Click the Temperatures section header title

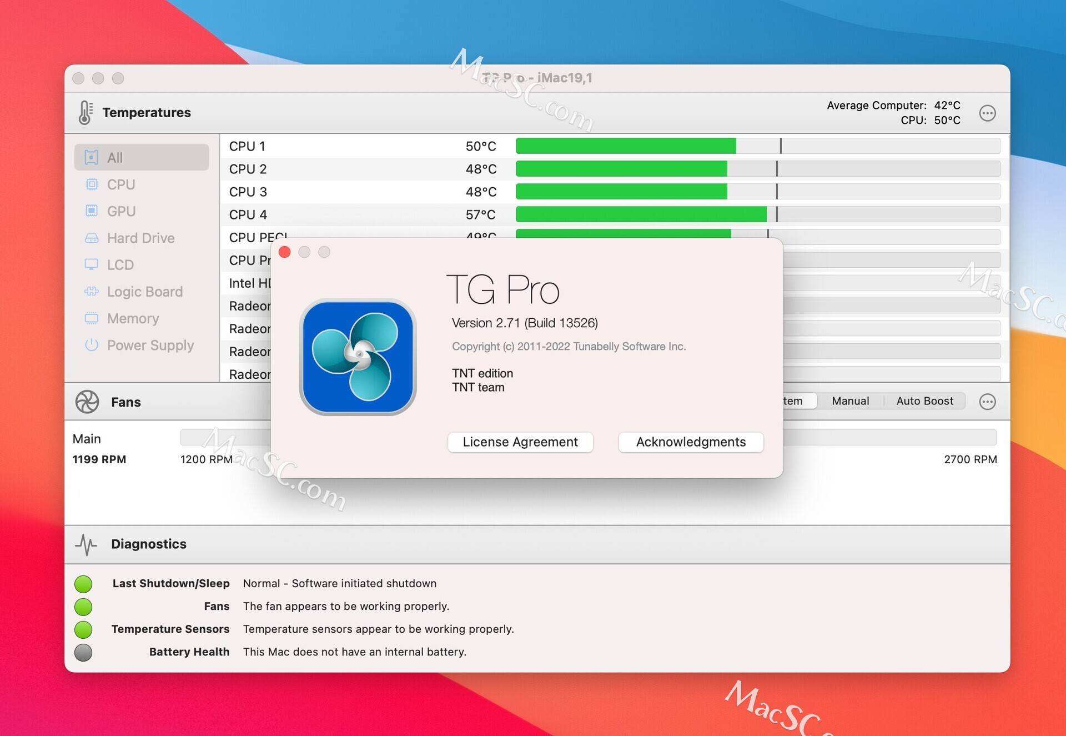tap(147, 112)
